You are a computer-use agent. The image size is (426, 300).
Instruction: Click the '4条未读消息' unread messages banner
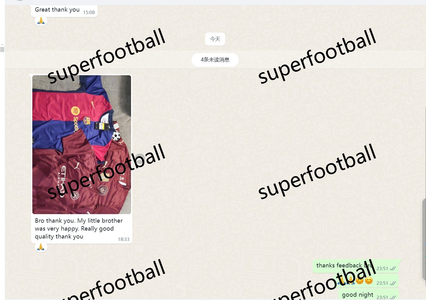[215, 60]
